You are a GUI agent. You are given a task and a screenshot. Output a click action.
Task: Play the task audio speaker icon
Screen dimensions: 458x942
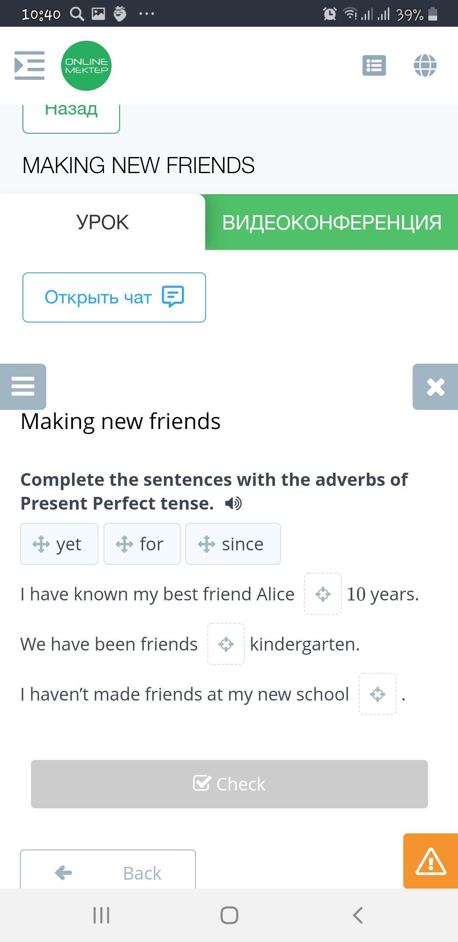233,504
